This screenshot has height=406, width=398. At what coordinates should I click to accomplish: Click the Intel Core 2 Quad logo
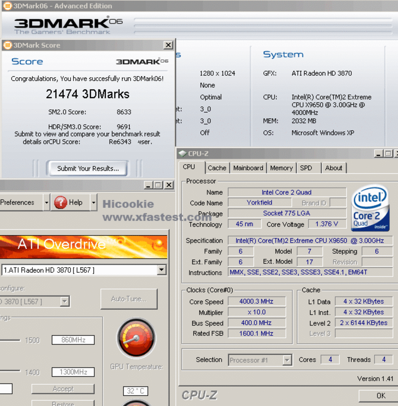click(370, 208)
